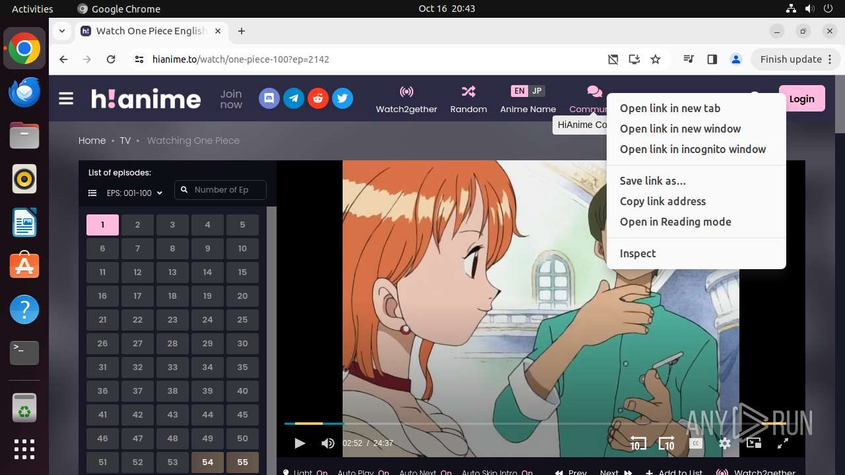This screenshot has width=845, height=475.
Task: Open Files from the dock
Action: point(24,136)
